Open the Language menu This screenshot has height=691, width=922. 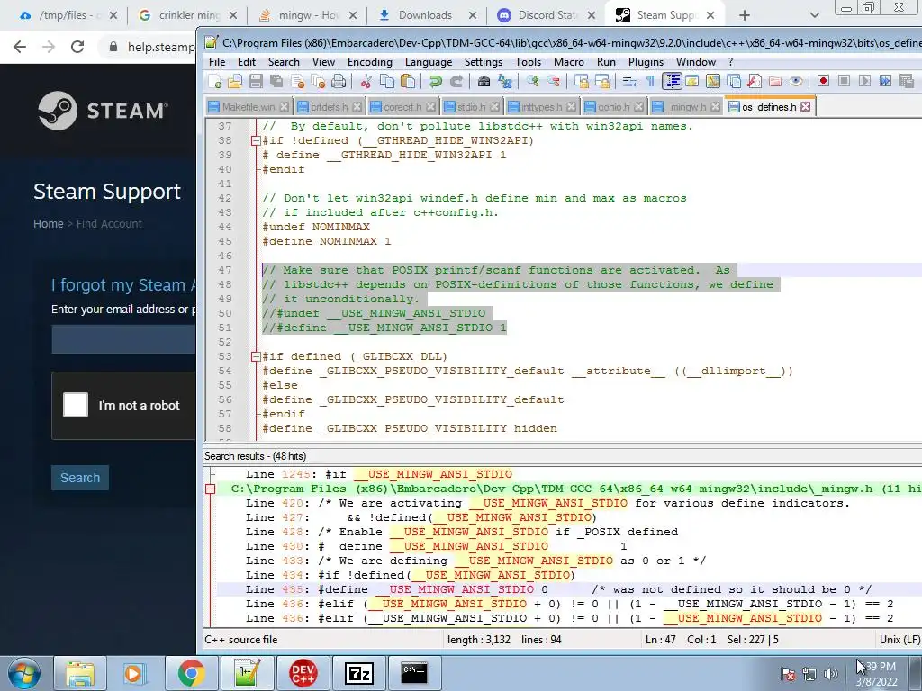(428, 62)
